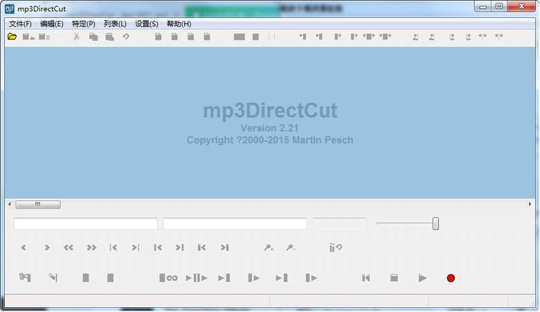The width and height of the screenshot is (540, 312).
Task: Click the first white text field
Action: click(x=86, y=224)
